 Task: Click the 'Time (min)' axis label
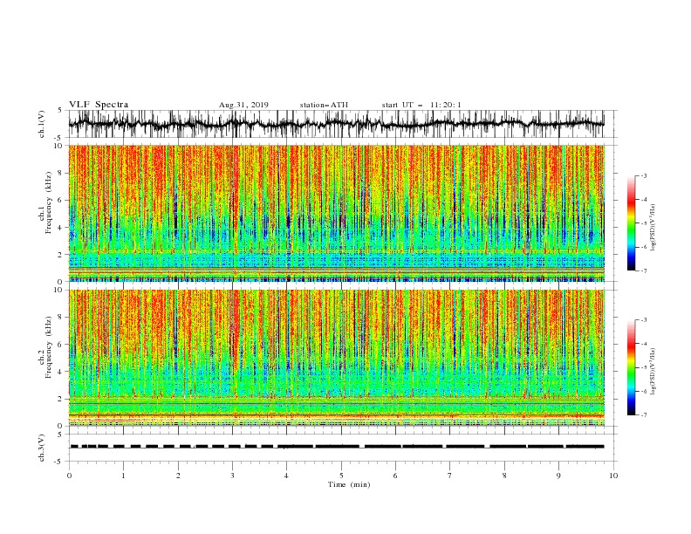pos(349,484)
